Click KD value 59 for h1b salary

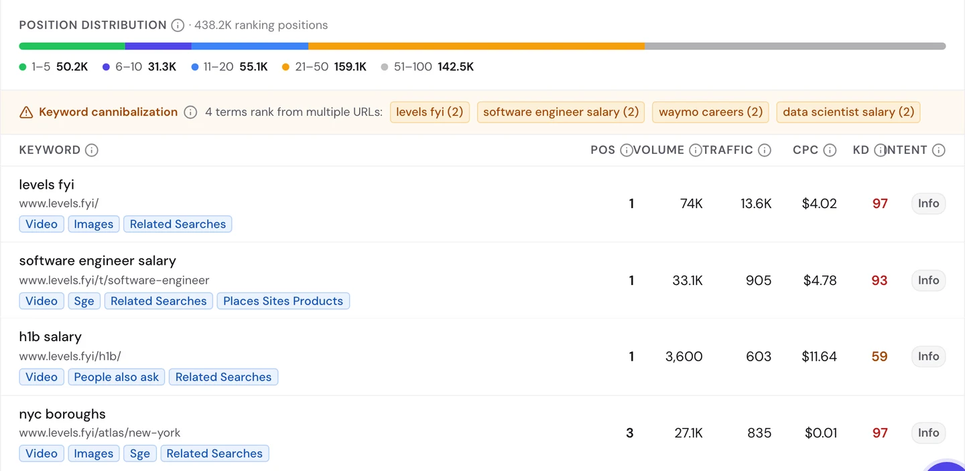tap(879, 357)
